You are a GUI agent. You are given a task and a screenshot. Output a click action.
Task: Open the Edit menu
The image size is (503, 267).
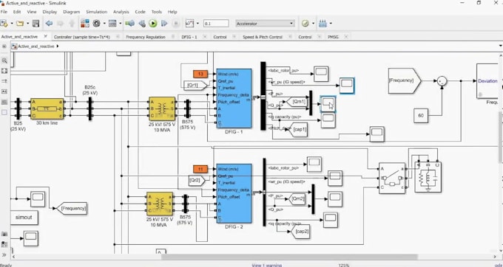click(17, 12)
